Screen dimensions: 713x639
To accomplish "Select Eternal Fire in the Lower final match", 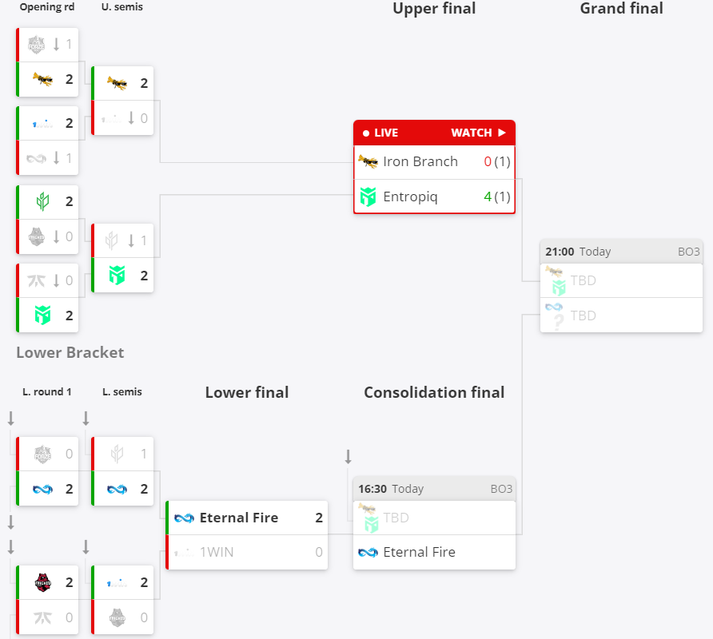I will pyautogui.click(x=238, y=518).
